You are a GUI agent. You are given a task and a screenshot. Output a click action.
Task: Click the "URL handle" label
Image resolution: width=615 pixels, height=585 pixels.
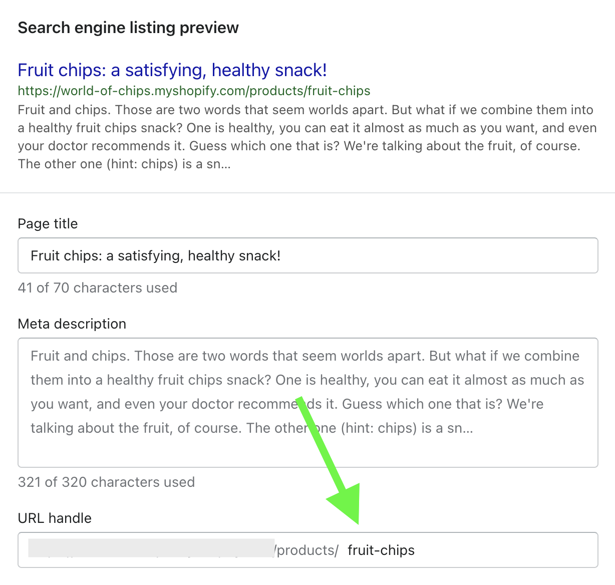(55, 518)
